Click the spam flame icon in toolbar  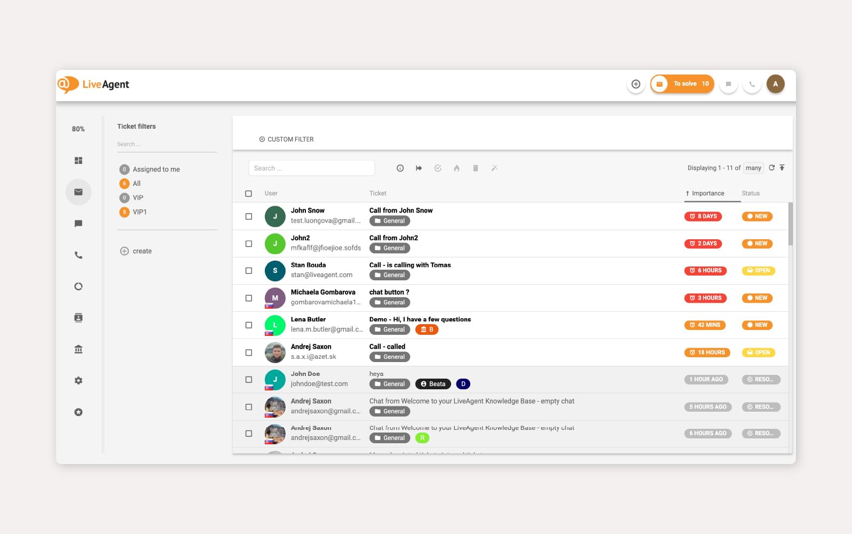click(456, 168)
